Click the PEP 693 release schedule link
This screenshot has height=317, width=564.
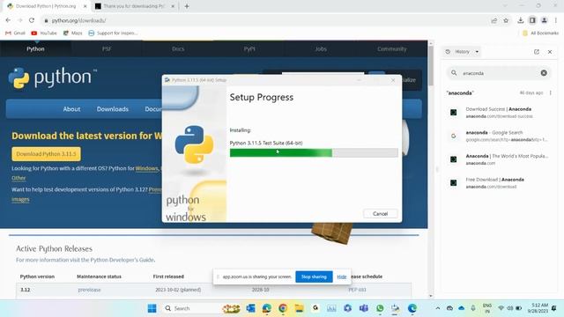tap(357, 290)
